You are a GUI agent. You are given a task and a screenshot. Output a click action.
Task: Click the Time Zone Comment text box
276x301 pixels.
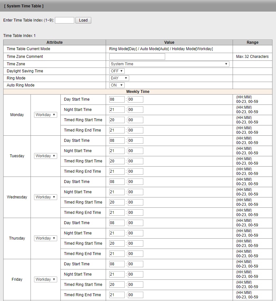(x=137, y=57)
